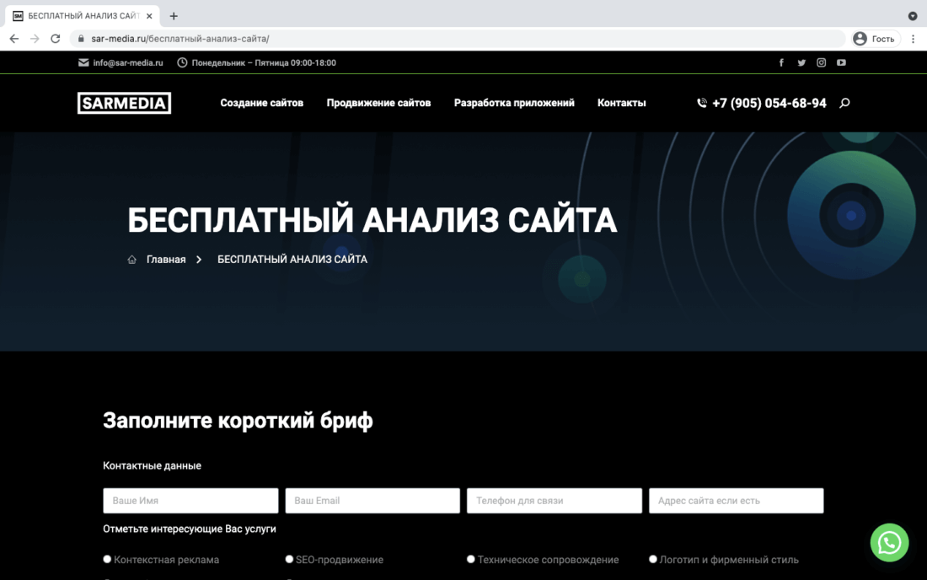Focus the Ваш Email input field
The width and height of the screenshot is (927, 580).
[x=372, y=501]
